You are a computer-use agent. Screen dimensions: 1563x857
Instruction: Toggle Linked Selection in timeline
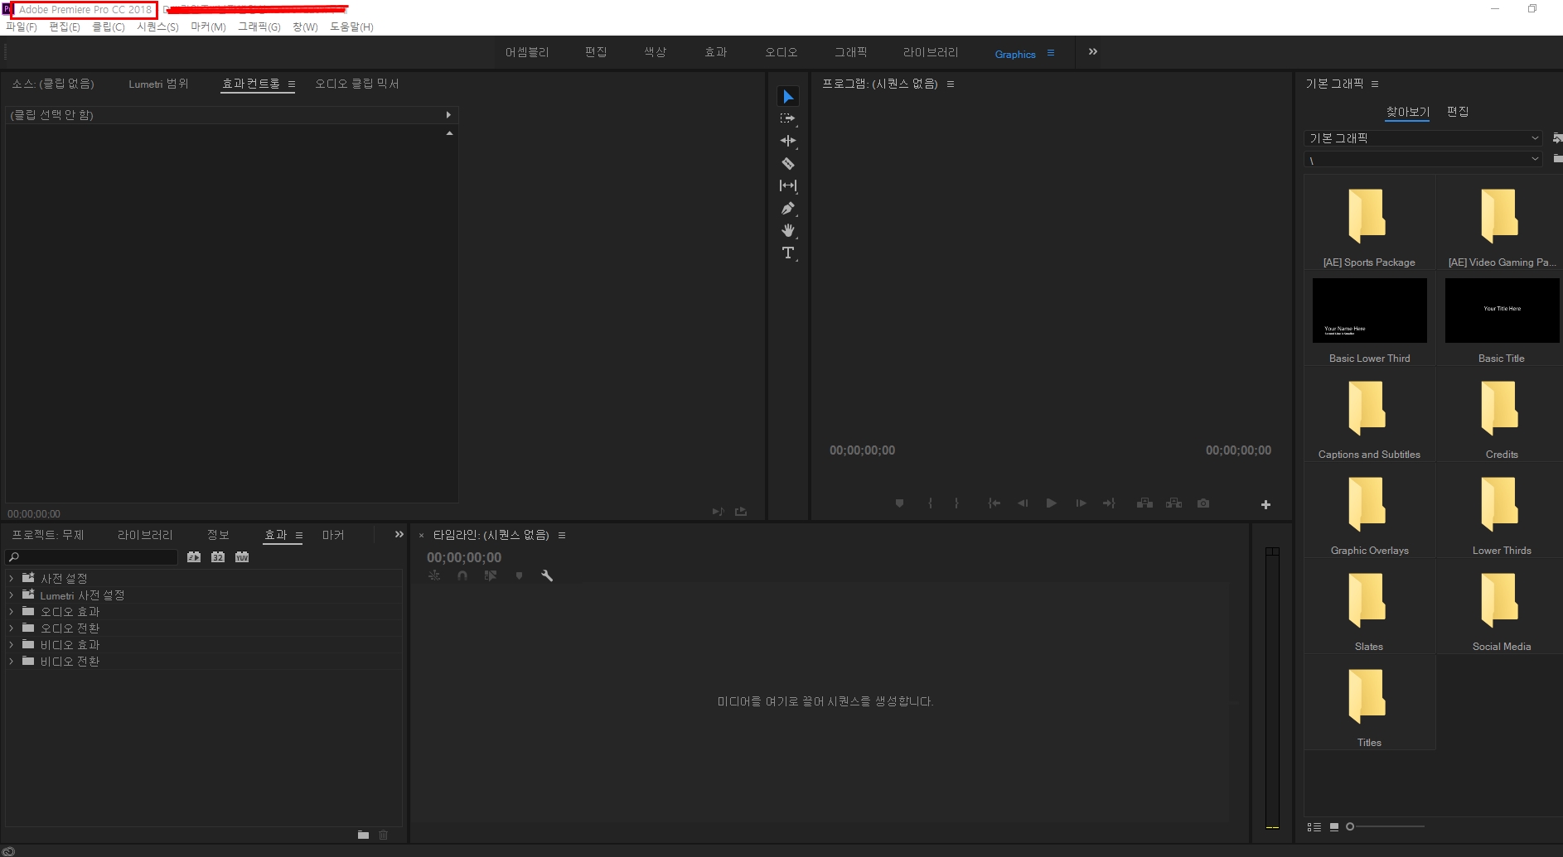[491, 575]
